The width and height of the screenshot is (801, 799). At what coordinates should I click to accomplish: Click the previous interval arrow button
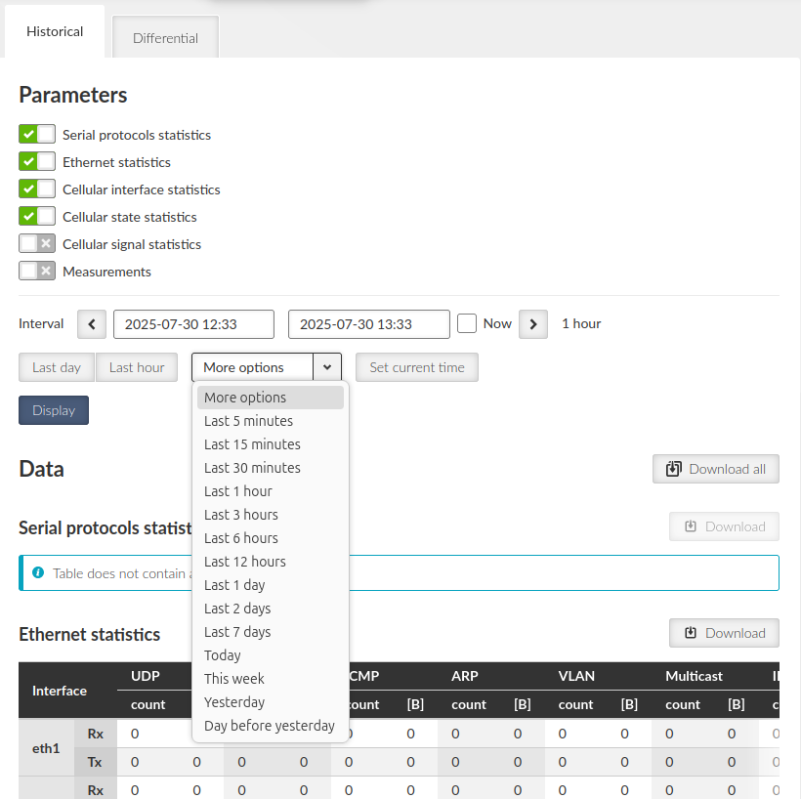(x=92, y=324)
